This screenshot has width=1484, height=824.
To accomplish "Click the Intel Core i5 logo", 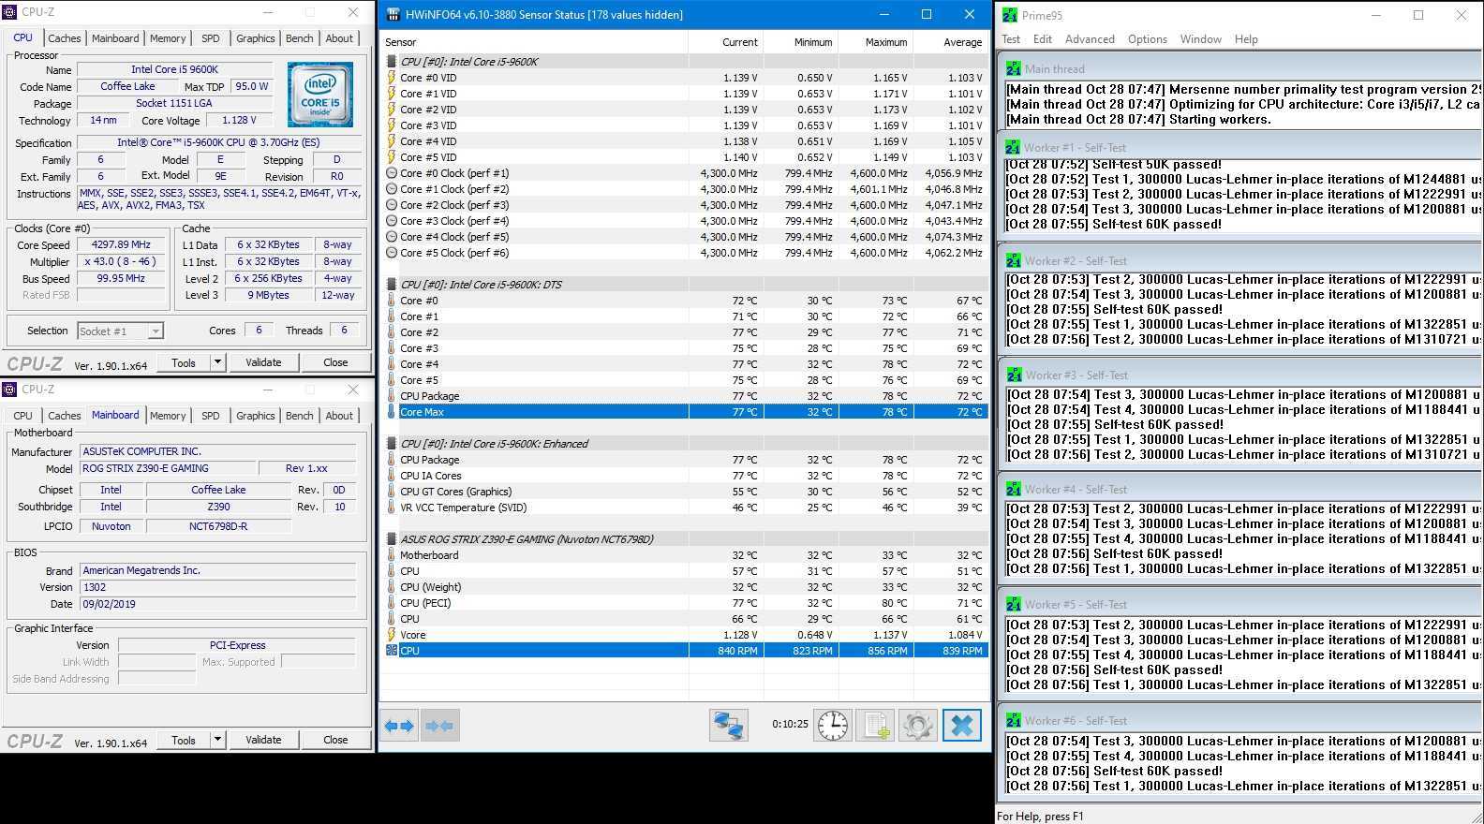I will 320,95.
